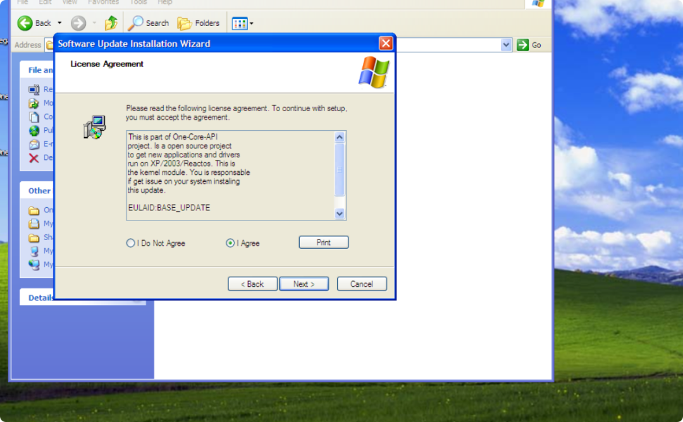The image size is (683, 422).
Task: Click Next to continue setup
Action: (x=304, y=284)
